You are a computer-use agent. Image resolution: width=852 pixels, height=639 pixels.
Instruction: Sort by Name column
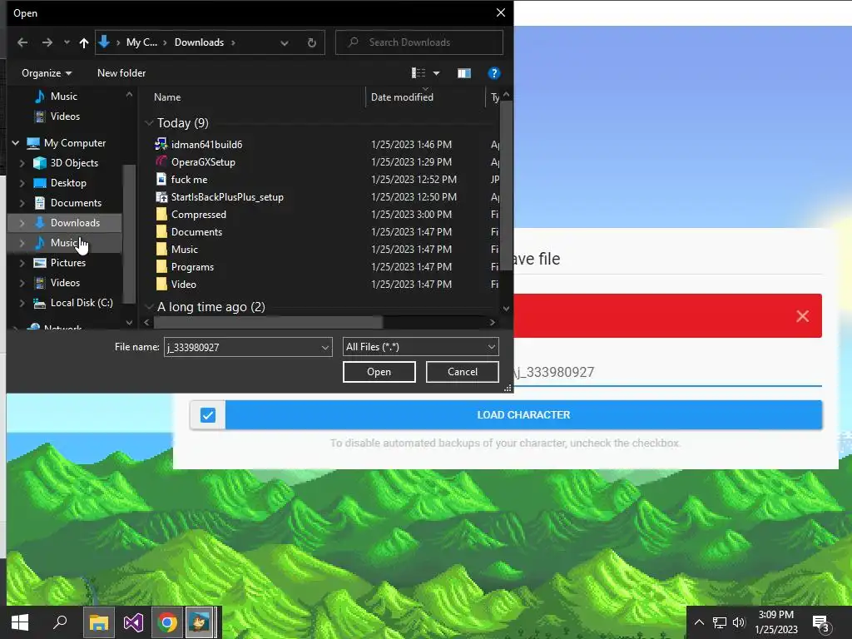tap(167, 97)
